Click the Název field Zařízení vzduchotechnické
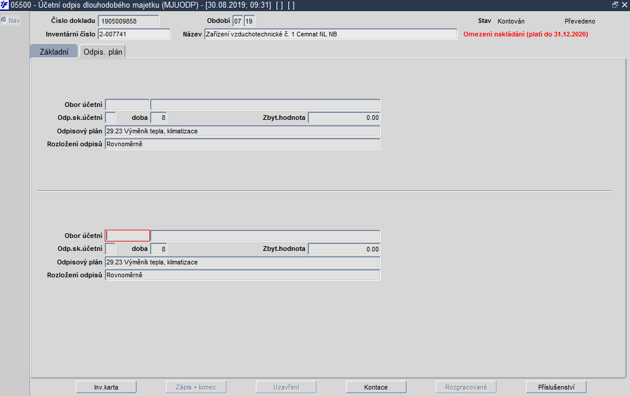Screen dimensions: 630x396 pyautogui.click(x=331, y=34)
